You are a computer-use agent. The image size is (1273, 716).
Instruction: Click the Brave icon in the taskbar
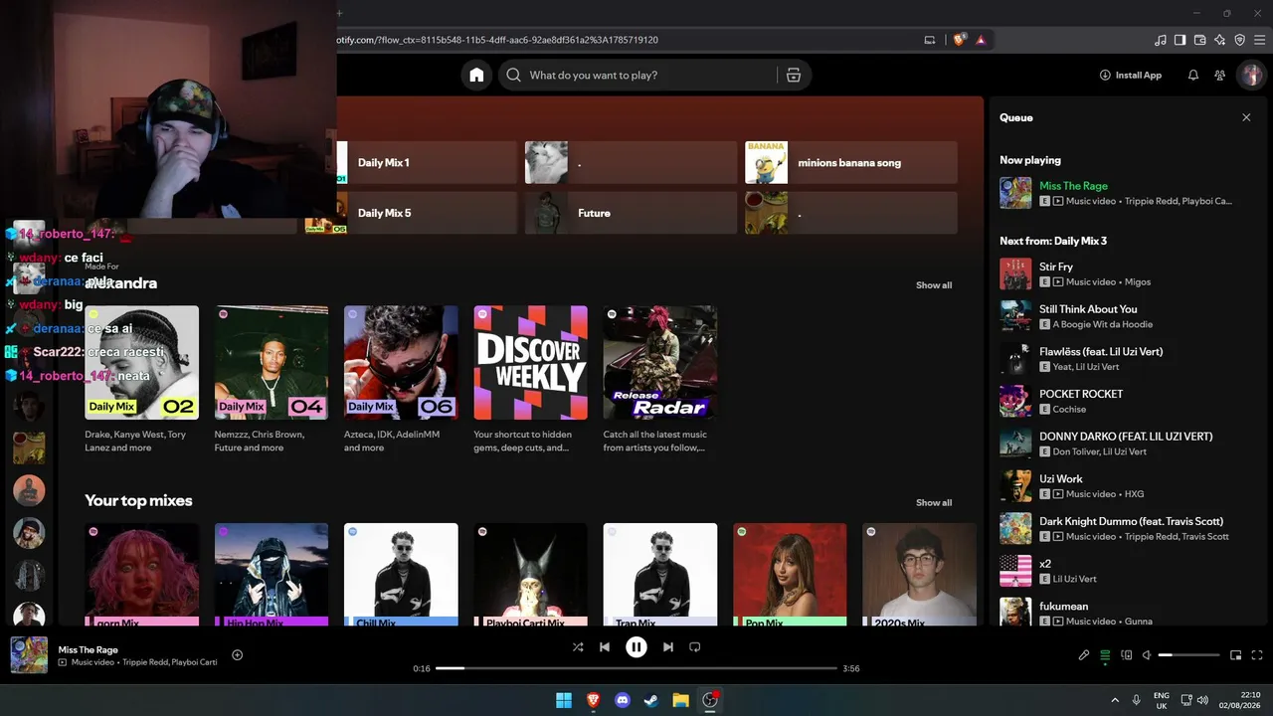[x=594, y=700]
